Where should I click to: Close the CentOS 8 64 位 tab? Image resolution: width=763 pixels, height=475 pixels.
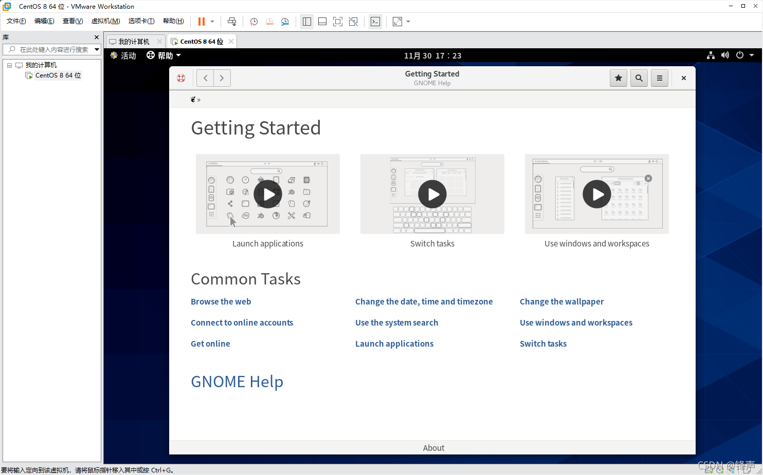tap(231, 42)
